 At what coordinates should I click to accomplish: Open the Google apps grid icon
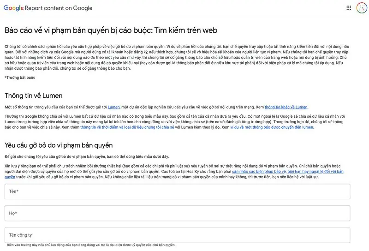coord(349,8)
